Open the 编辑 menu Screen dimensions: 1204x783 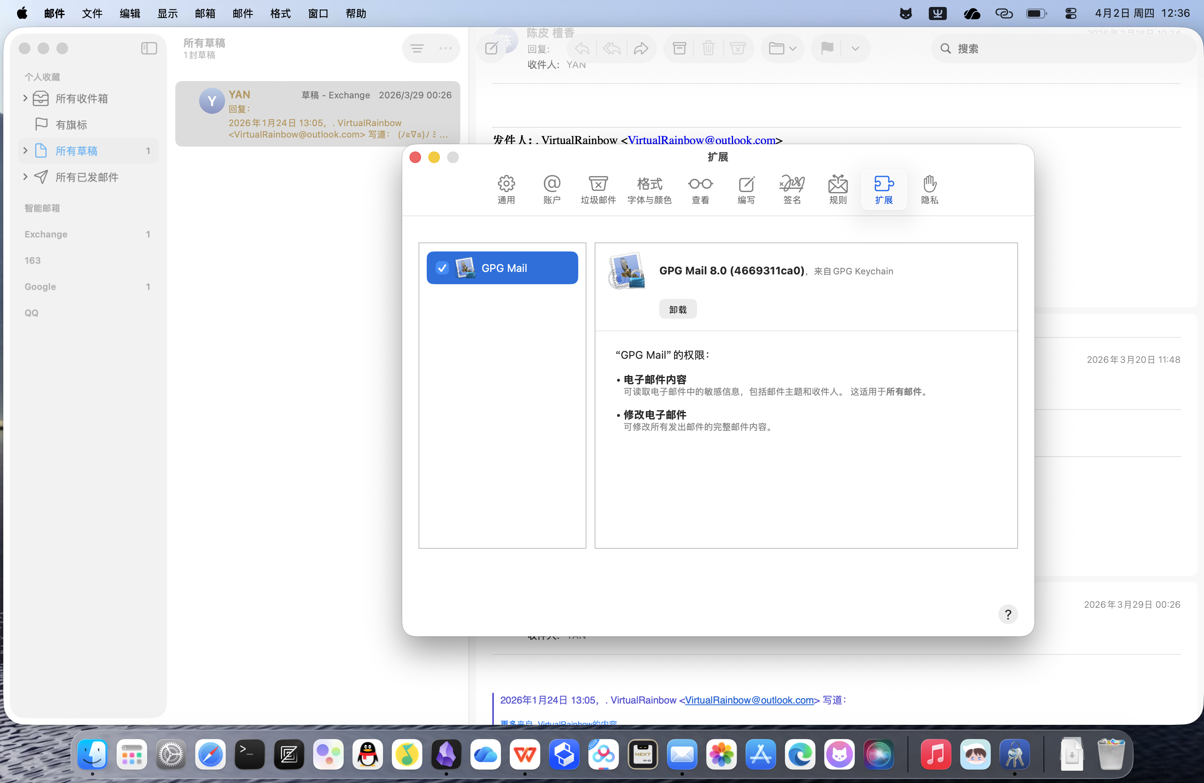click(x=129, y=14)
